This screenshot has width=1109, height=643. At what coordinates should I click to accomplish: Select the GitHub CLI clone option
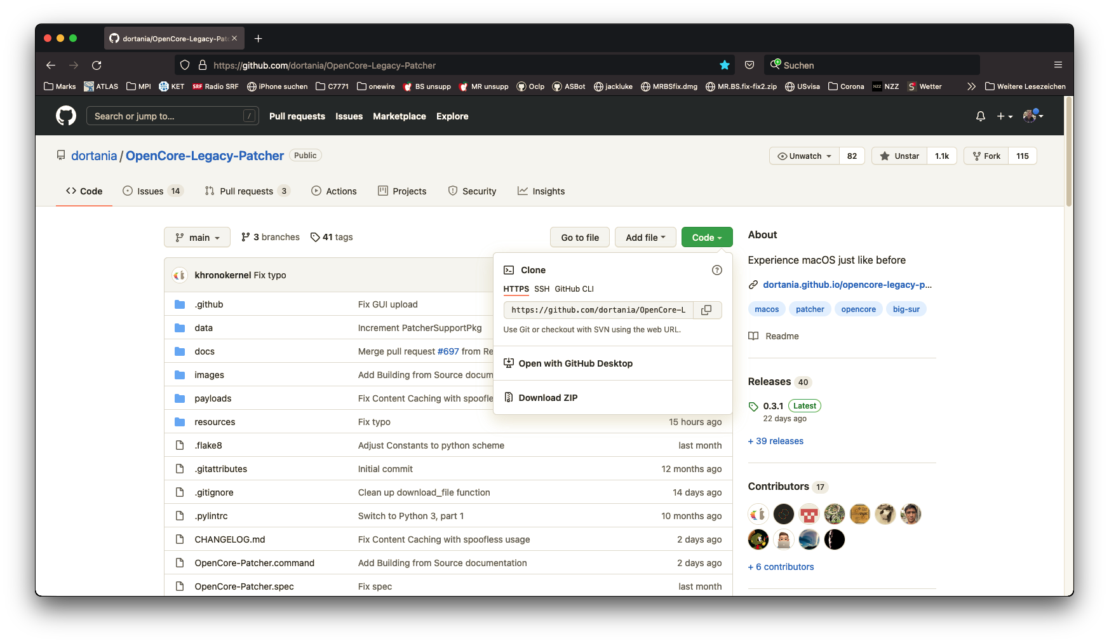(x=574, y=289)
